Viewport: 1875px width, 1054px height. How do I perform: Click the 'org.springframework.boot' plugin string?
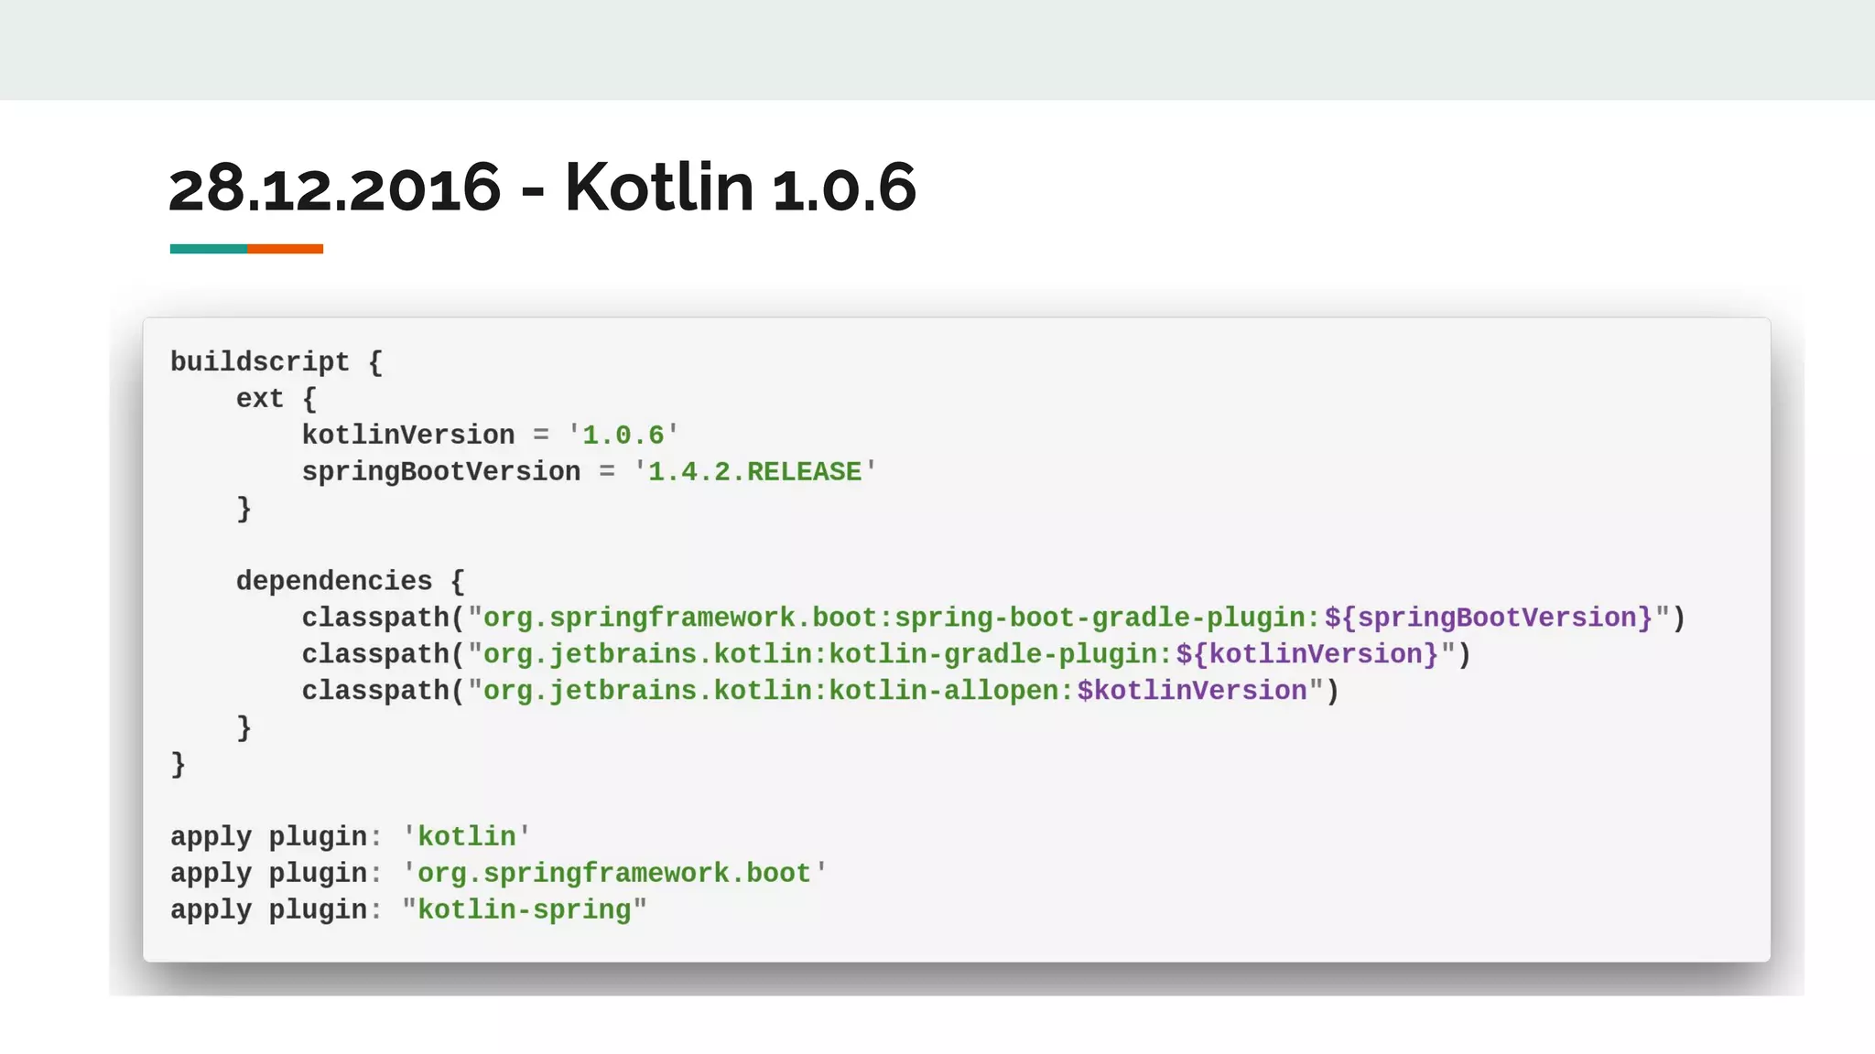tap(614, 874)
